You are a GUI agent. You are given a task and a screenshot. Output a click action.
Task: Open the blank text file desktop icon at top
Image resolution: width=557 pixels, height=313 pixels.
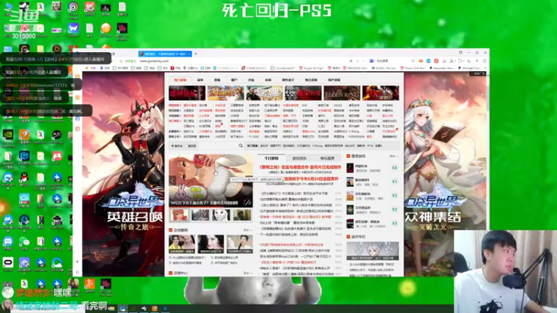point(122,7)
